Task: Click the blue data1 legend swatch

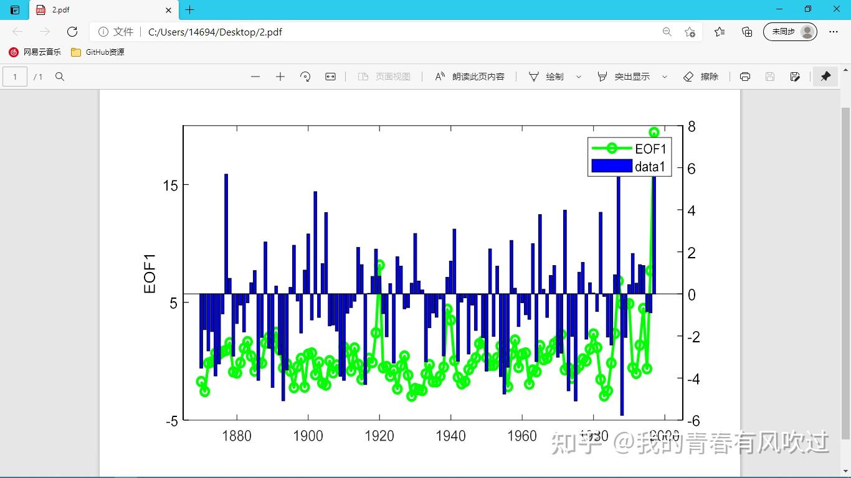Action: 612,166
